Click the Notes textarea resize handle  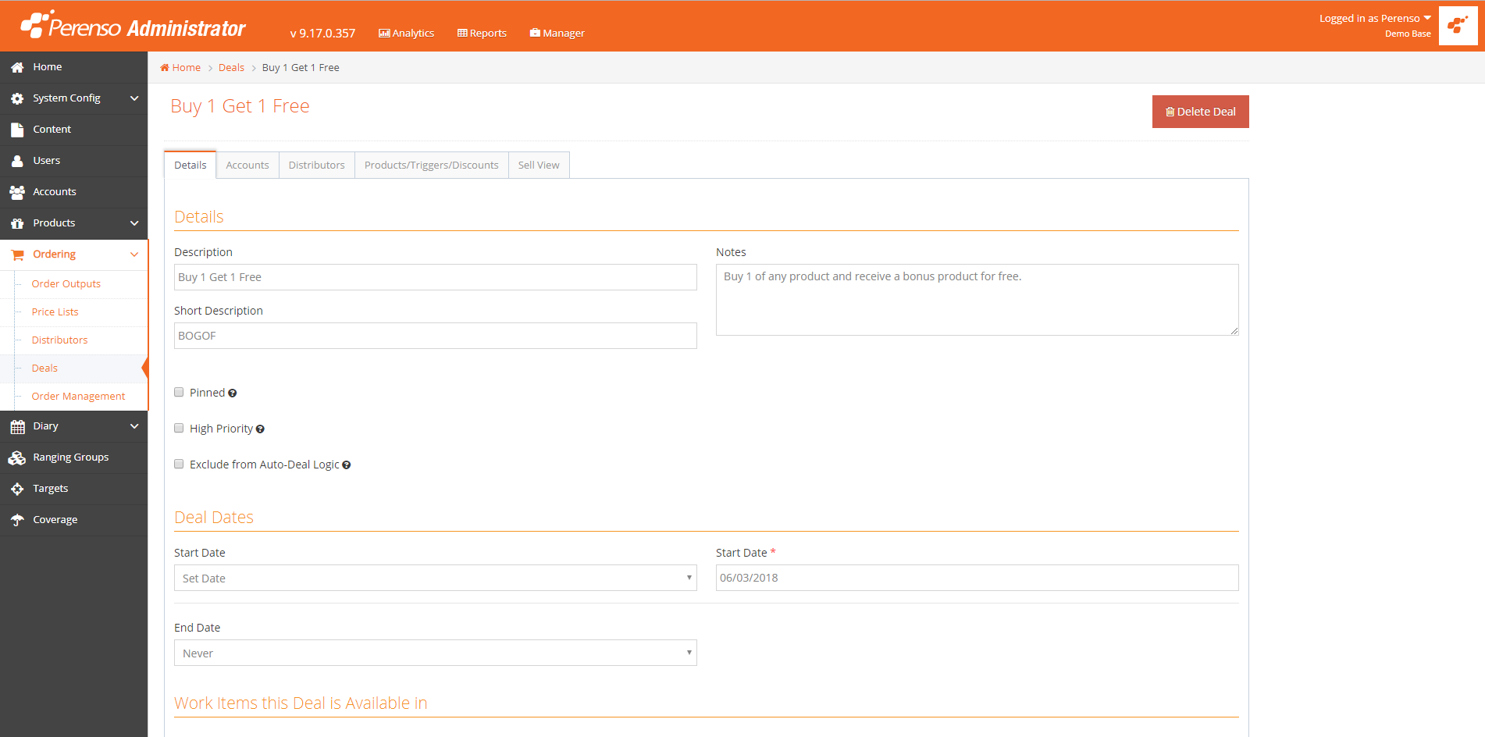coord(1234,331)
